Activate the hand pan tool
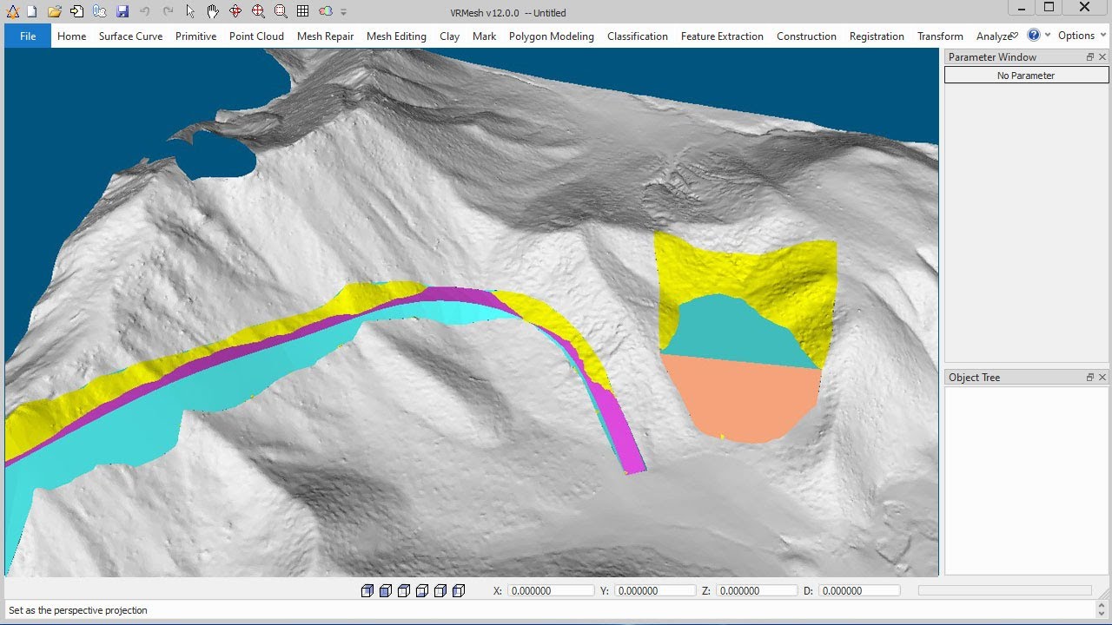The height and width of the screenshot is (625, 1112). [213, 11]
